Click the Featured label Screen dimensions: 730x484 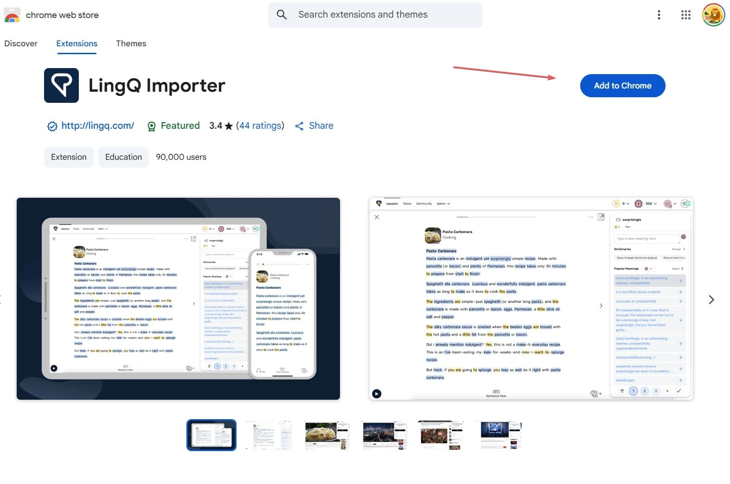tap(180, 126)
